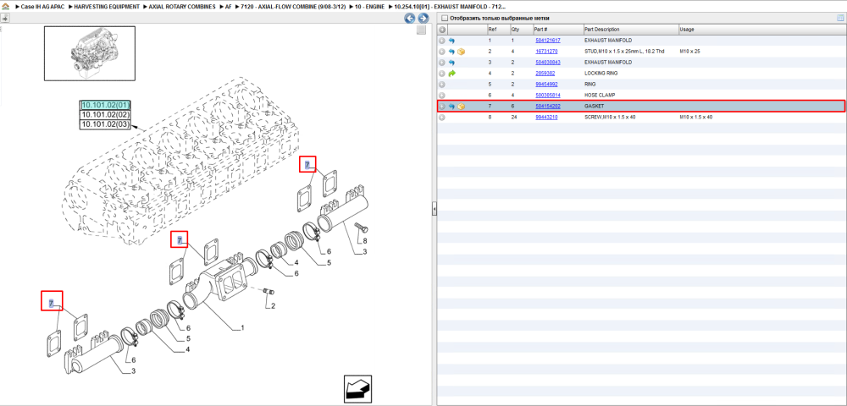This screenshot has height=406, width=847.
Task: Click the green arrow icon on LOCKING RING row
Action: 451,74
